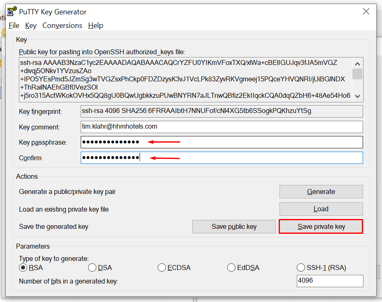Click the 'Public key for pasting' label
Viewport: 382px width, 302px height.
point(102,52)
